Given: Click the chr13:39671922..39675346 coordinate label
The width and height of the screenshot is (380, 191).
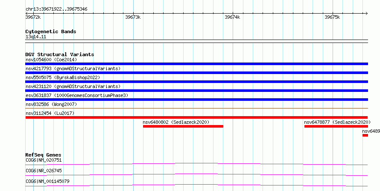Looking at the screenshot, I should (x=56, y=9).
